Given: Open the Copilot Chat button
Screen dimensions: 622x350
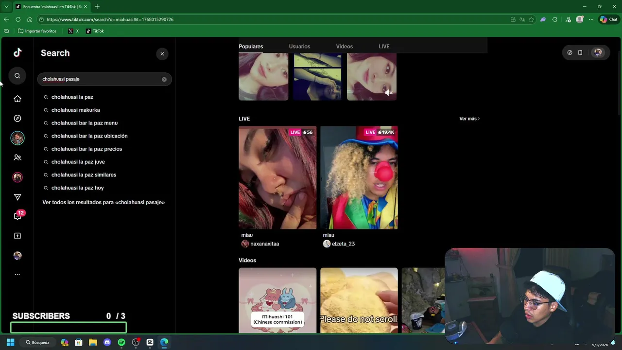Looking at the screenshot, I should 608,19.
